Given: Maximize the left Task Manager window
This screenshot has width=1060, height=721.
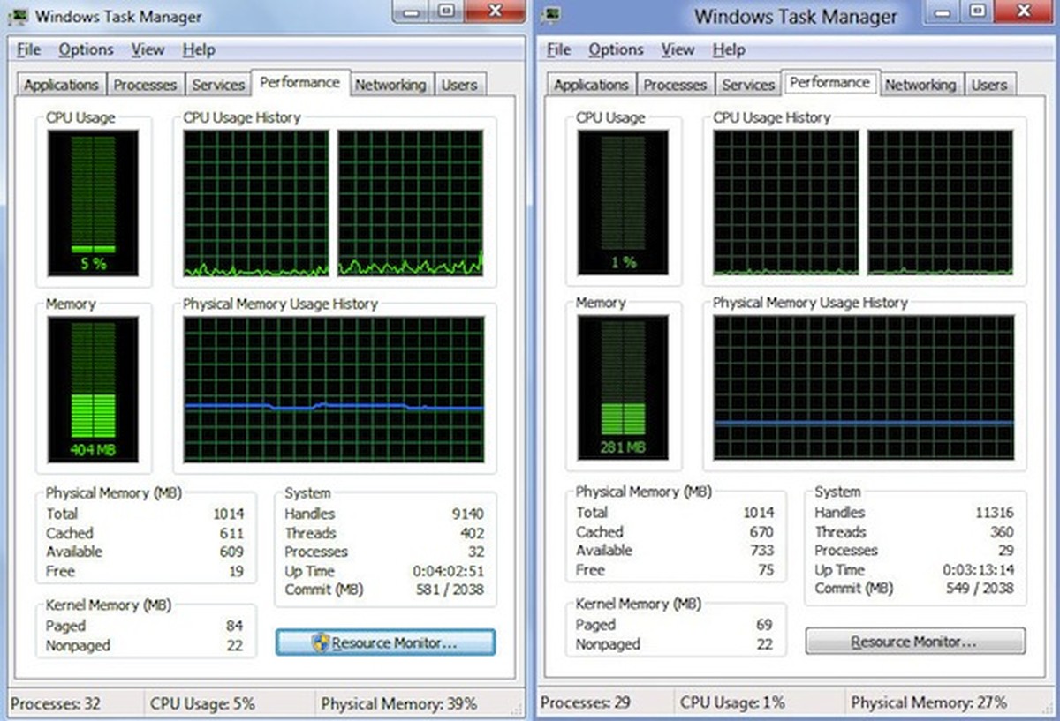Looking at the screenshot, I should [x=448, y=11].
